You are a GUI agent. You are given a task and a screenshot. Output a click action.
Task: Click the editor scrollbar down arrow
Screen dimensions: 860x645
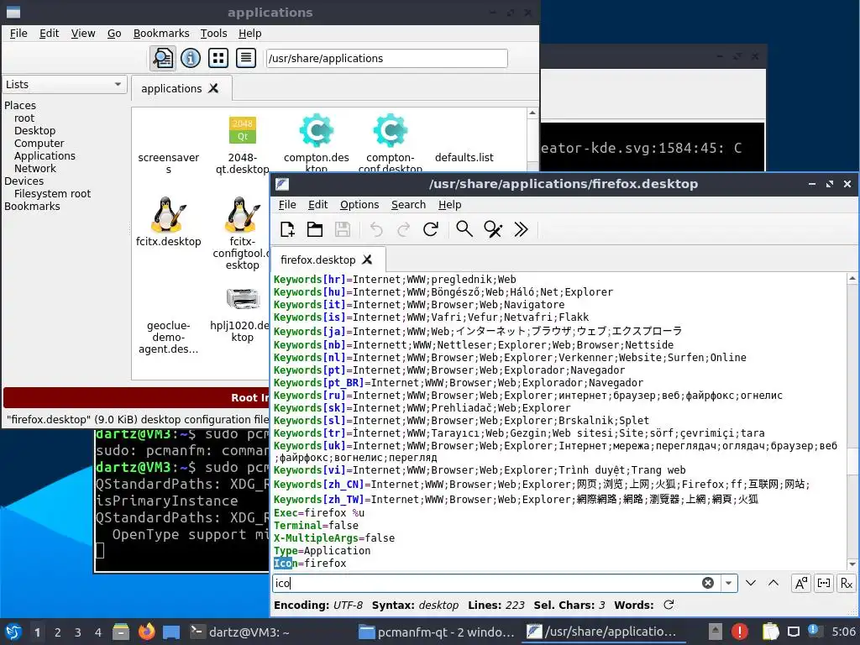pos(852,564)
